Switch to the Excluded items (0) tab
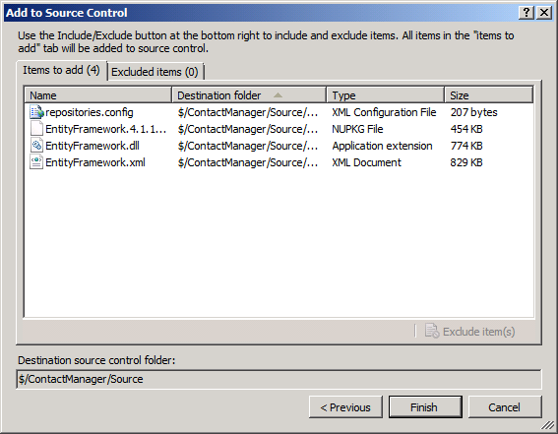Screen dimensions: 558x434 coord(155,72)
